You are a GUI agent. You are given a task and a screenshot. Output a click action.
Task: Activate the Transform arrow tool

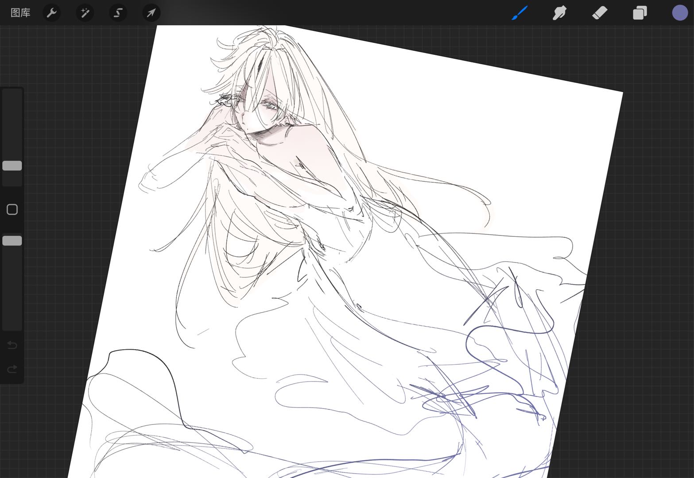[151, 13]
